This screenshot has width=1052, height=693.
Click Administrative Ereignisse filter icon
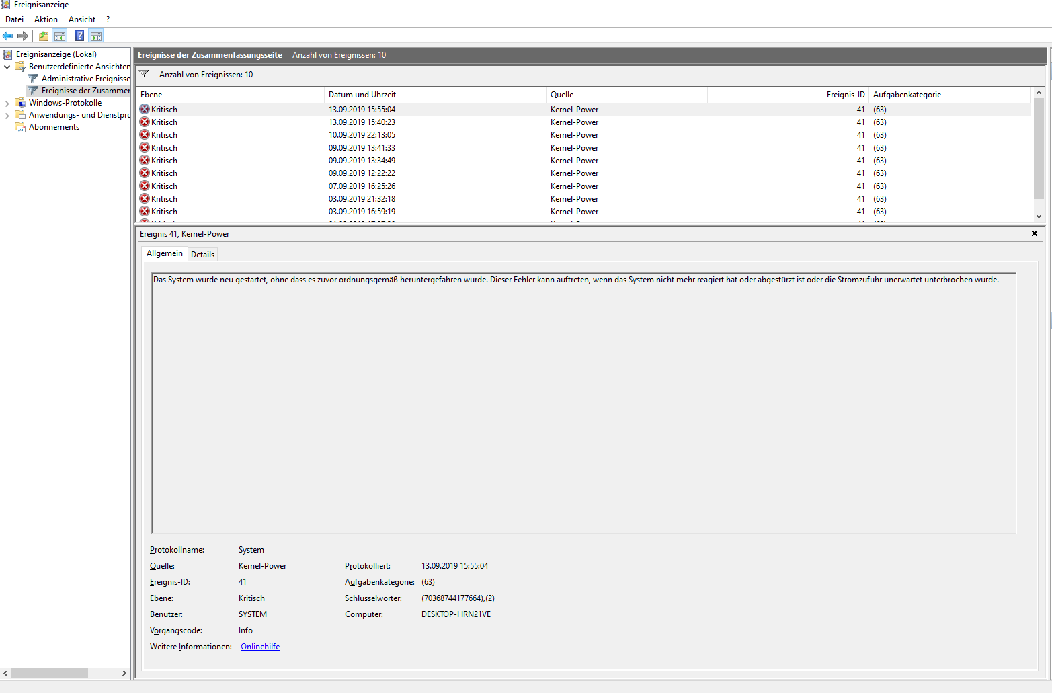pyautogui.click(x=33, y=79)
